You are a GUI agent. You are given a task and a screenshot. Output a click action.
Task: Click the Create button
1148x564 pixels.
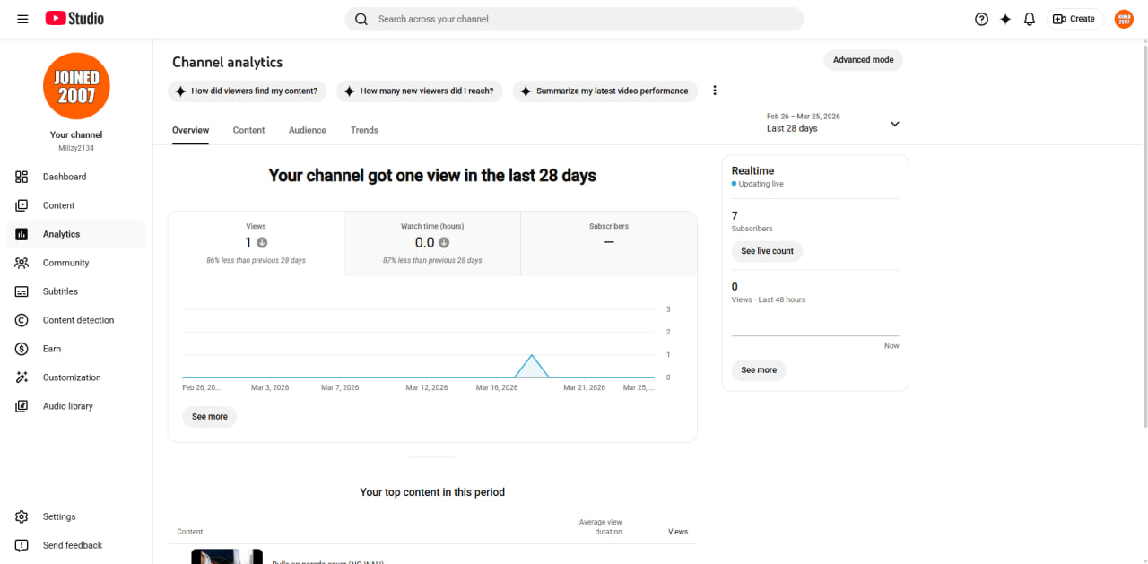(1074, 19)
